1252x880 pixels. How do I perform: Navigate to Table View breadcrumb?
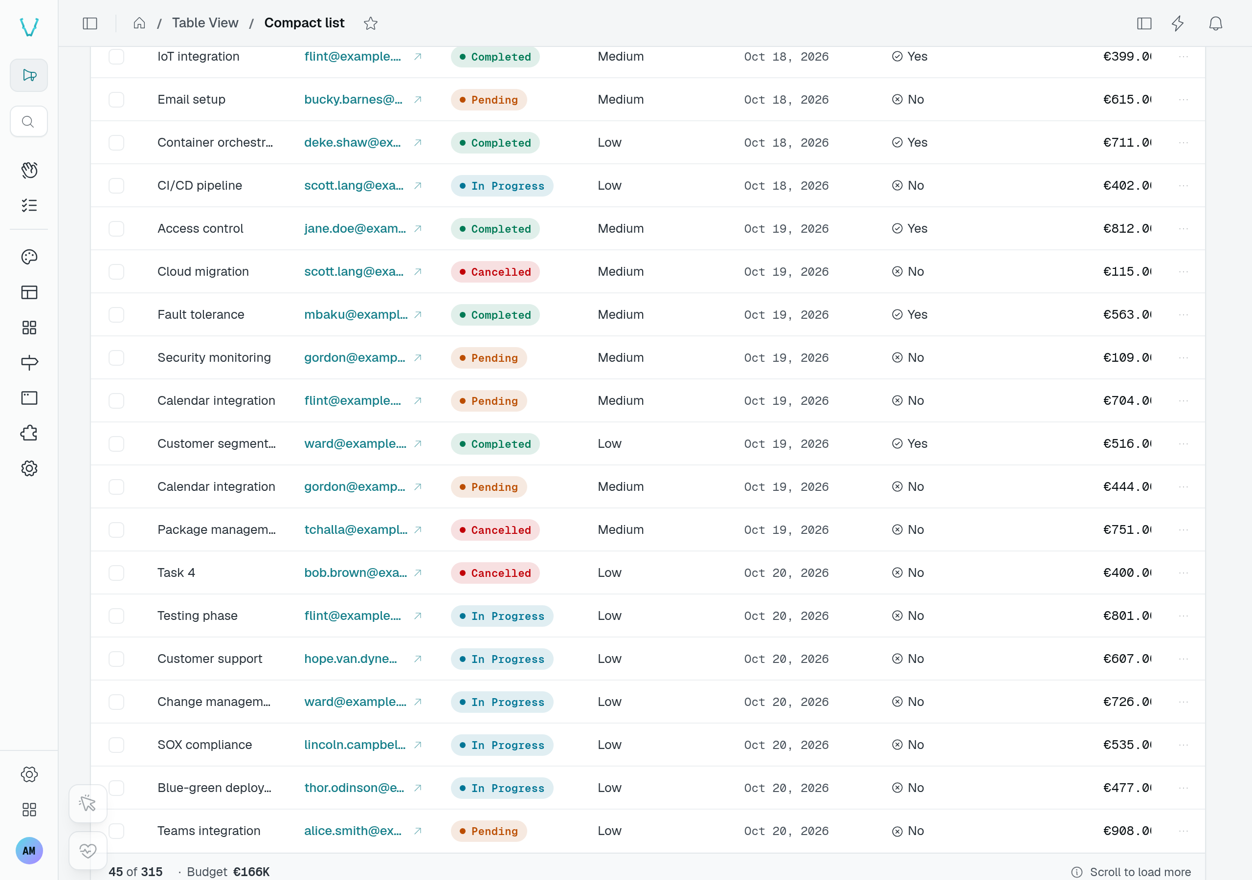tap(205, 23)
